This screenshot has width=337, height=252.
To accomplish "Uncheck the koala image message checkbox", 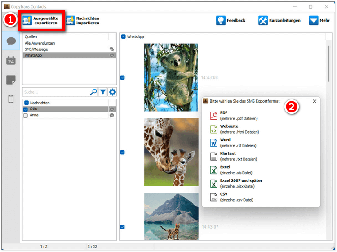I will [x=123, y=77].
